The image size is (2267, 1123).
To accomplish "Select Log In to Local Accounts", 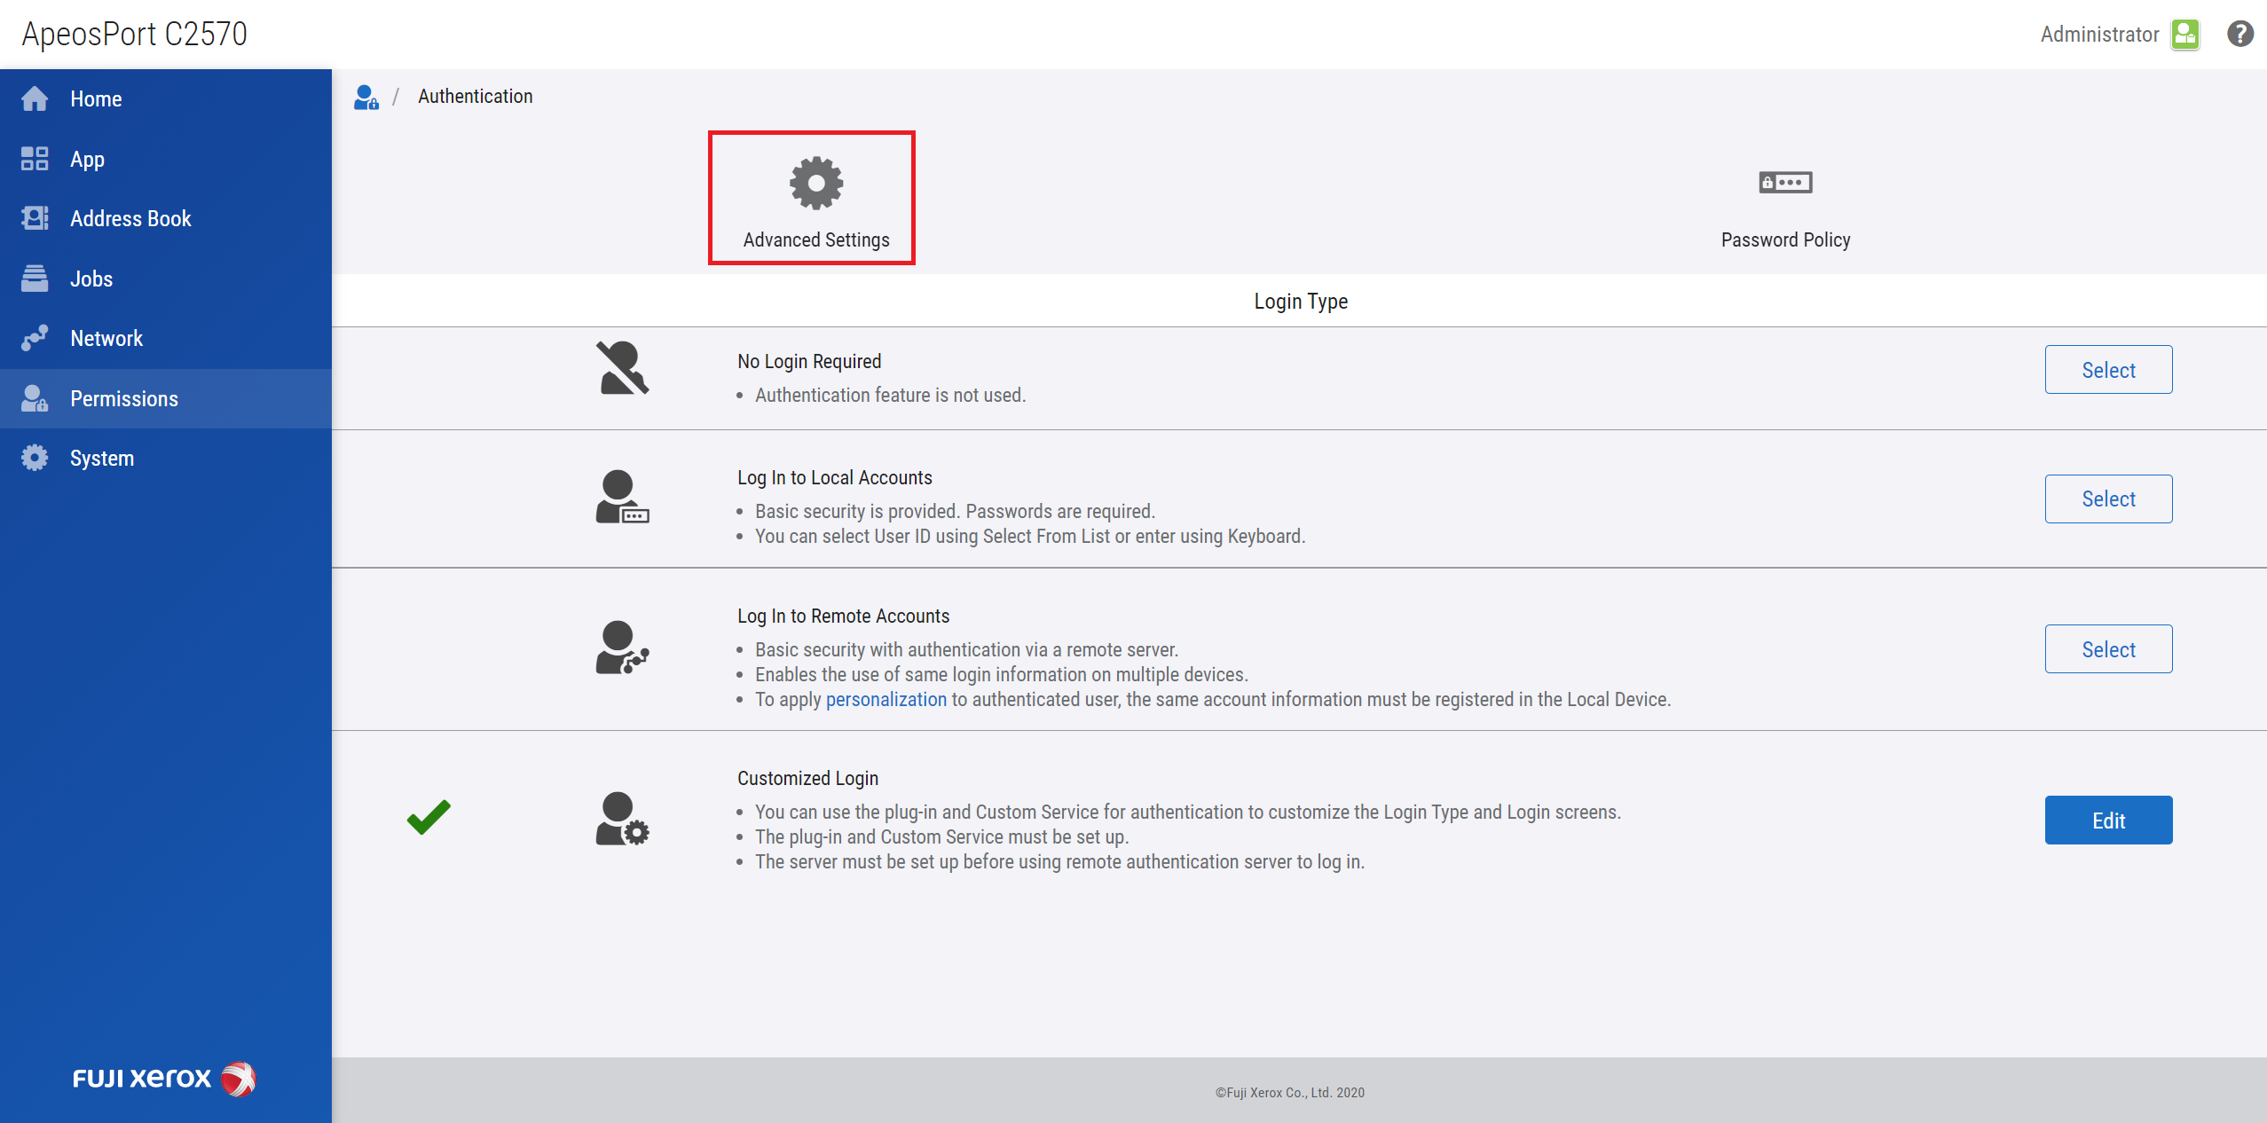I will [2107, 499].
